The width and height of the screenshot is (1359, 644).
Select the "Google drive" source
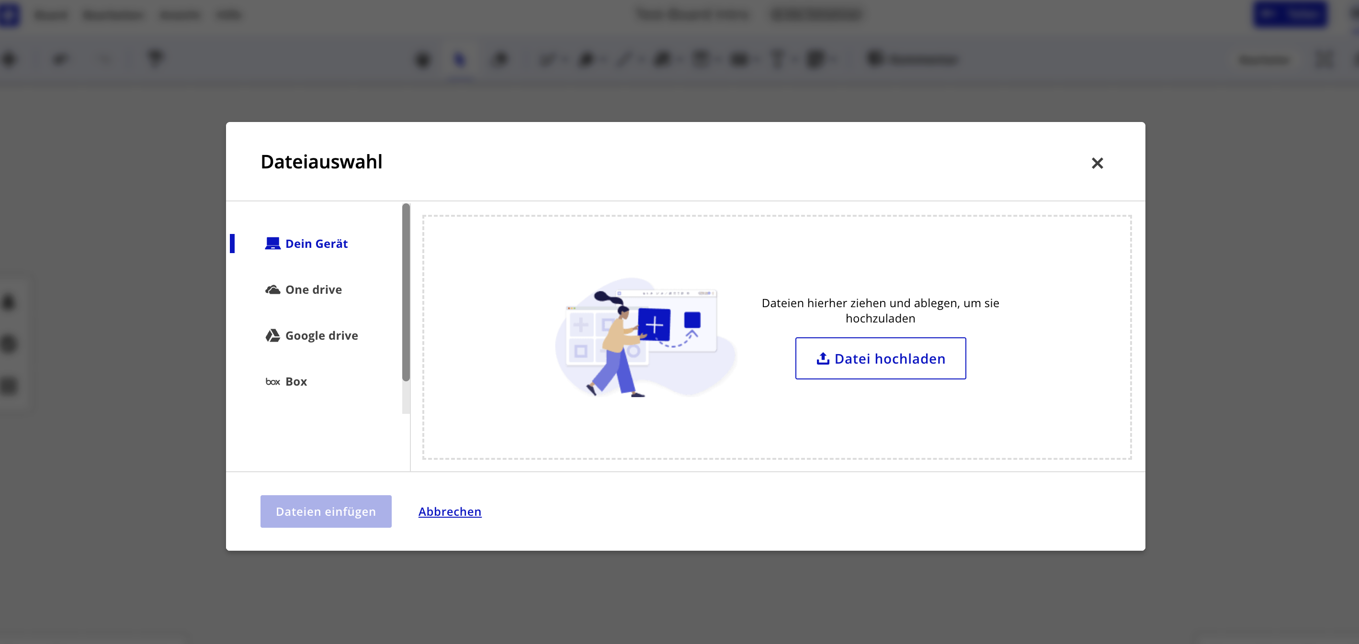(x=321, y=335)
